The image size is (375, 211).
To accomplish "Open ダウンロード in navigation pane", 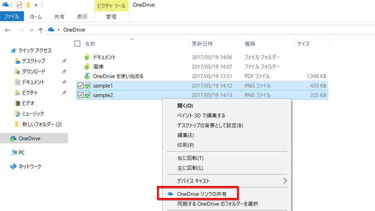I will pyautogui.click(x=33, y=71).
